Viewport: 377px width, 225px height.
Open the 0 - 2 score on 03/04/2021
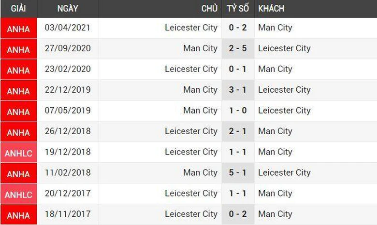pyautogui.click(x=238, y=28)
